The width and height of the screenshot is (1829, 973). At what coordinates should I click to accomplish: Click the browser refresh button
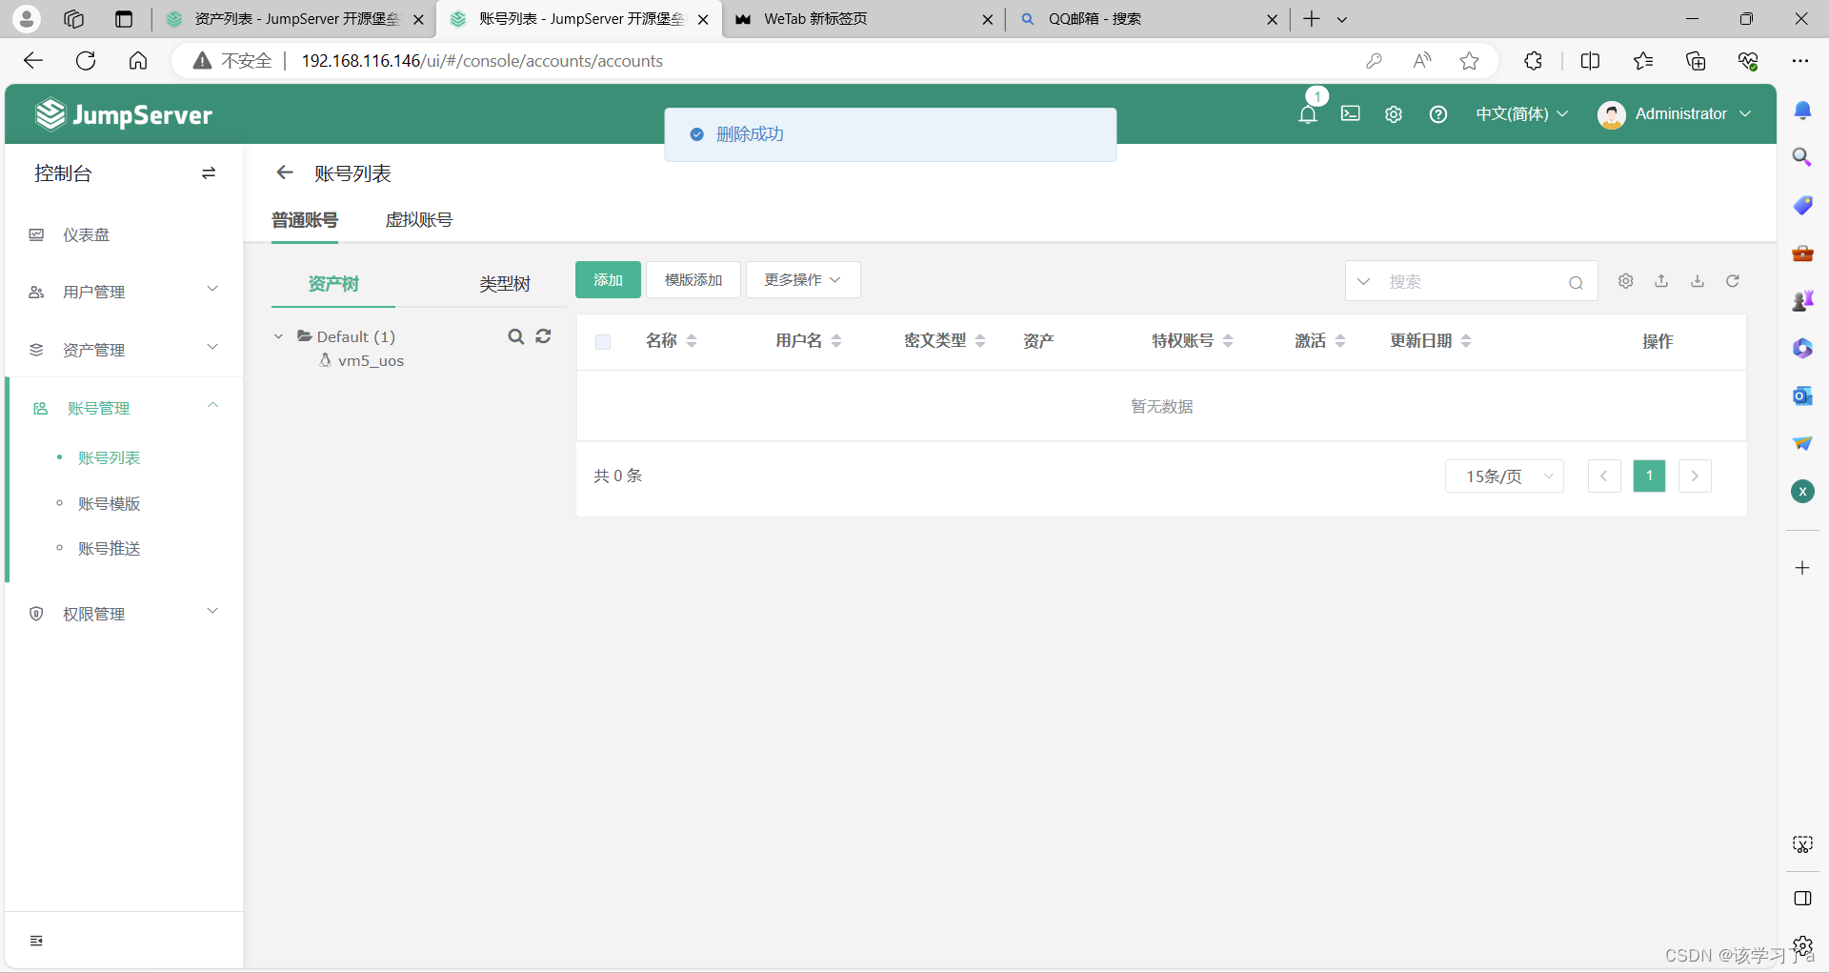[86, 61]
